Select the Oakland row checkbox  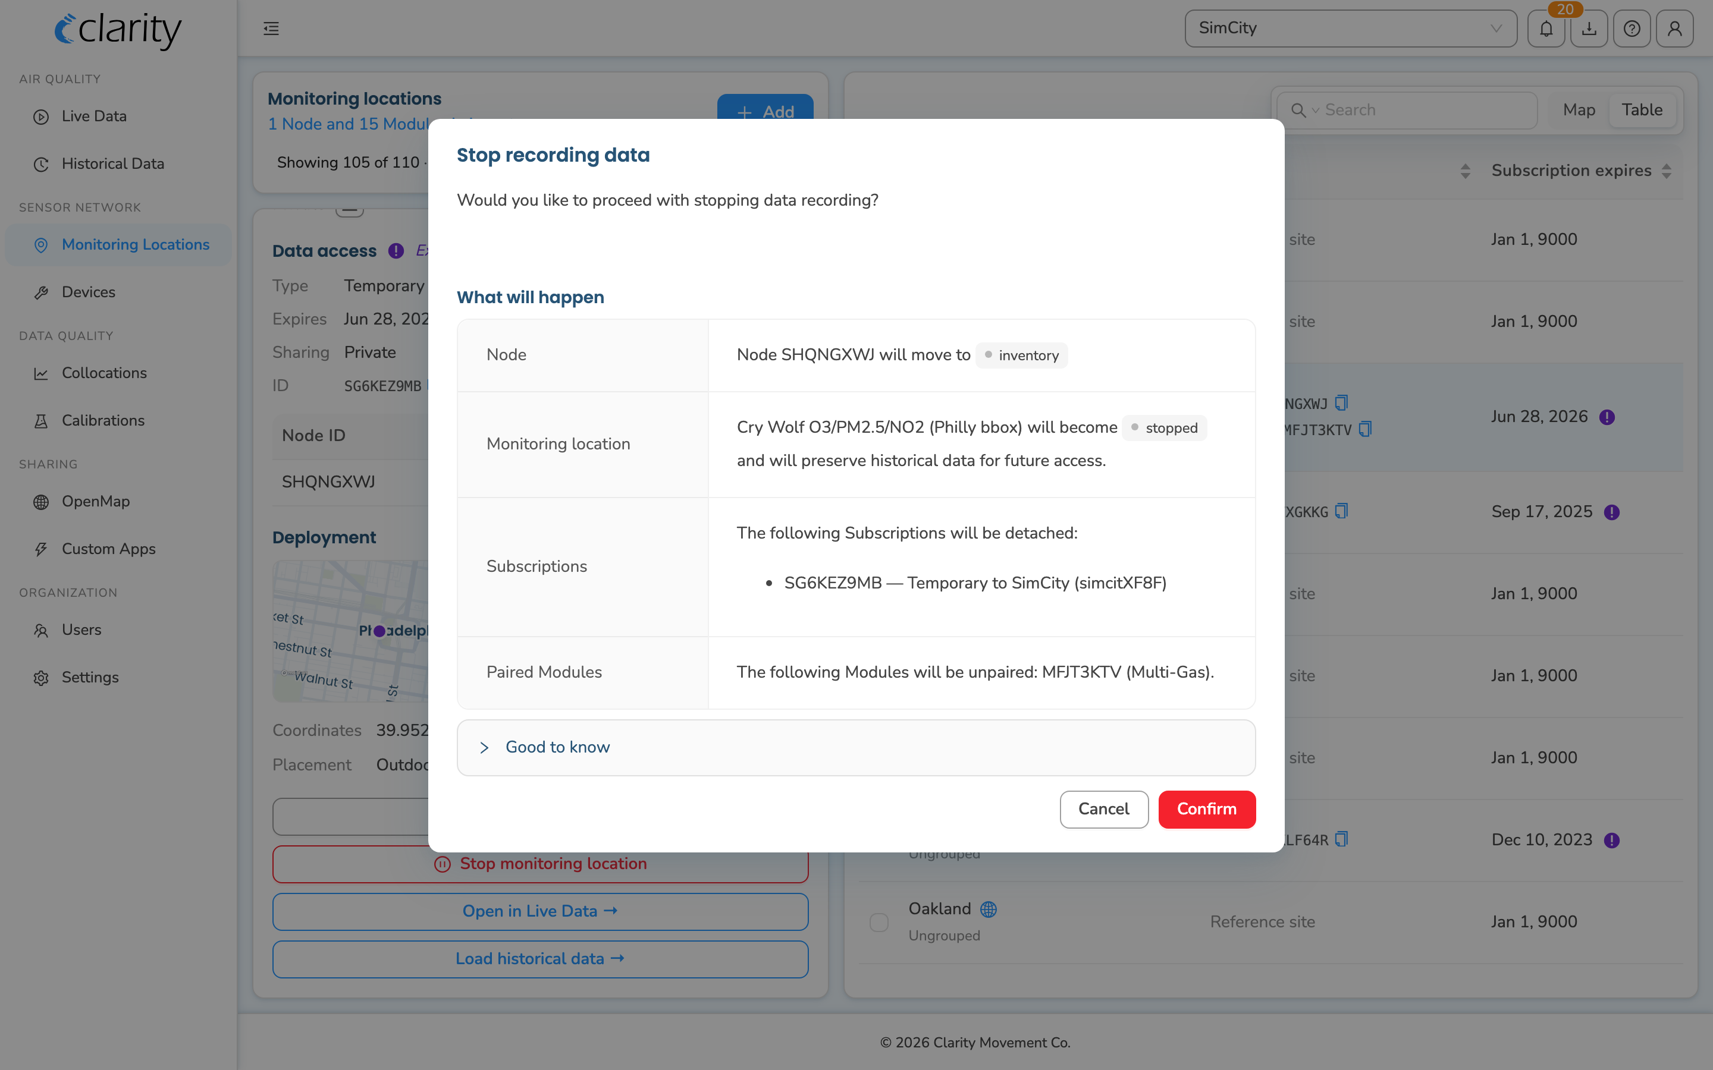tap(879, 922)
